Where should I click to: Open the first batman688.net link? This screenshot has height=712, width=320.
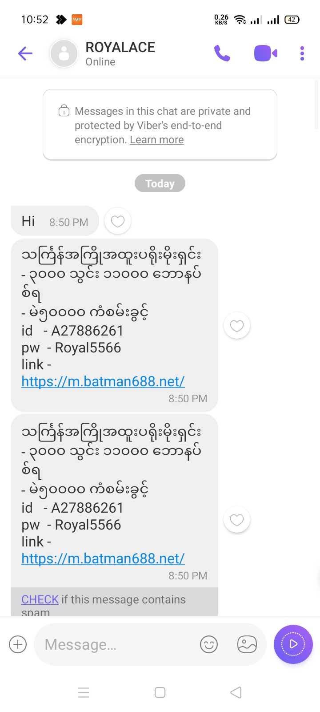click(103, 381)
